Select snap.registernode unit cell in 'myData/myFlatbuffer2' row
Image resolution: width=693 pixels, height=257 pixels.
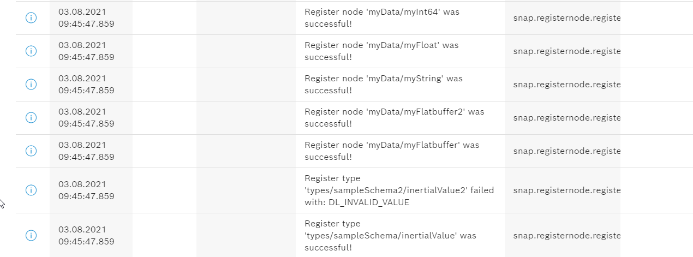coord(566,117)
